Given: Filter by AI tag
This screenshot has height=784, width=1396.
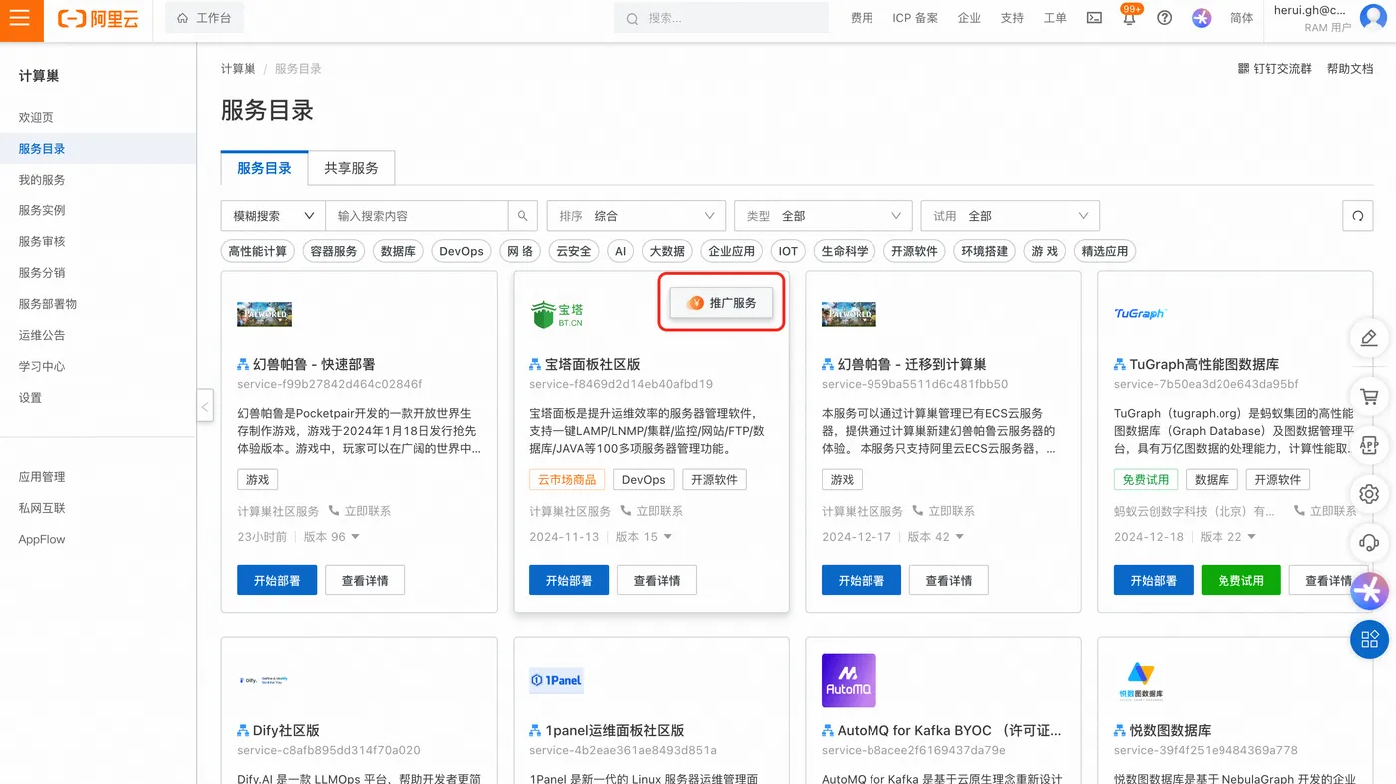Looking at the screenshot, I should 621,251.
